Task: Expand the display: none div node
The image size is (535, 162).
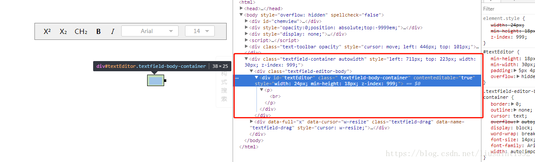Action: (x=247, y=34)
